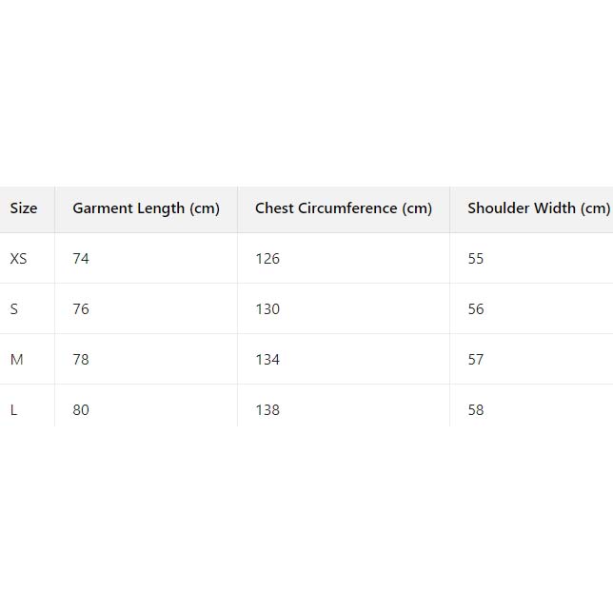
Task: Select the Shoulder Width (cm) header
Action: [x=538, y=208]
